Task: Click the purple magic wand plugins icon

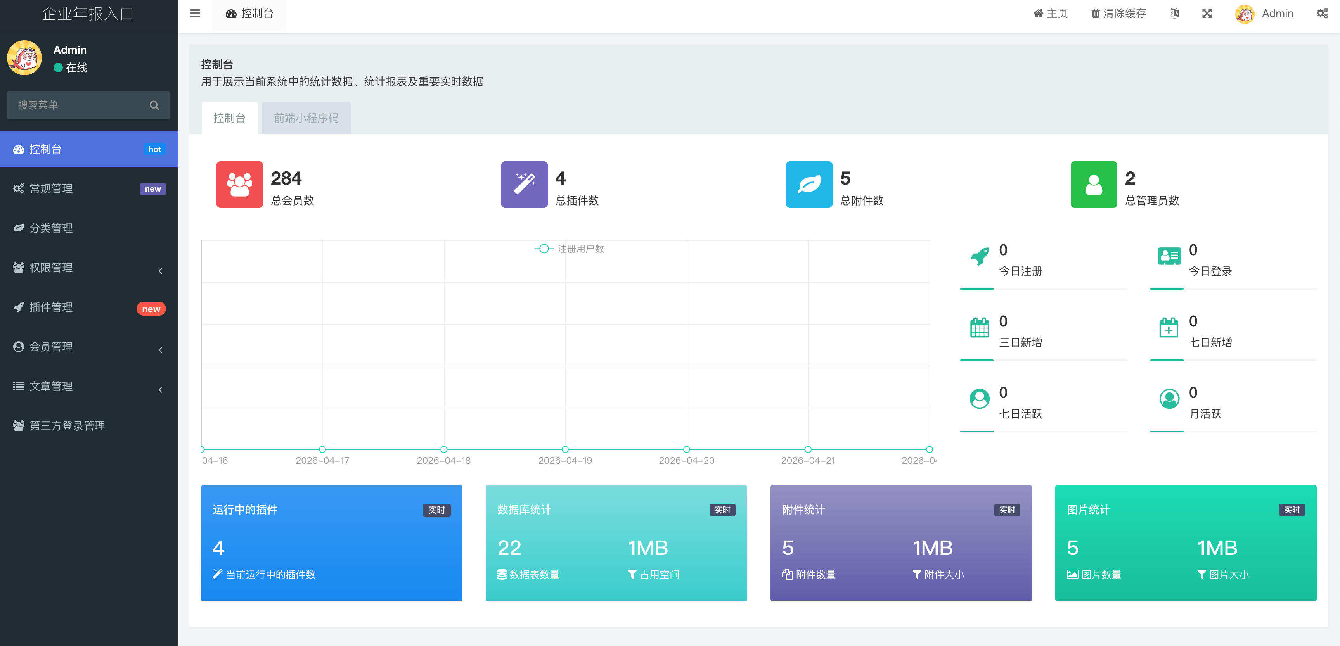Action: pyautogui.click(x=524, y=185)
